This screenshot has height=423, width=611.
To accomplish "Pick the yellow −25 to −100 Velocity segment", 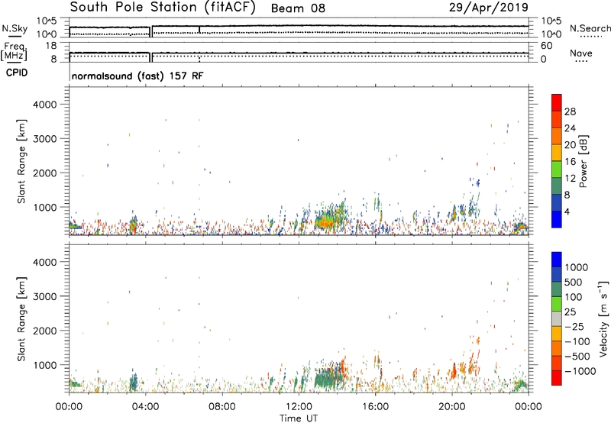I will (557, 334).
